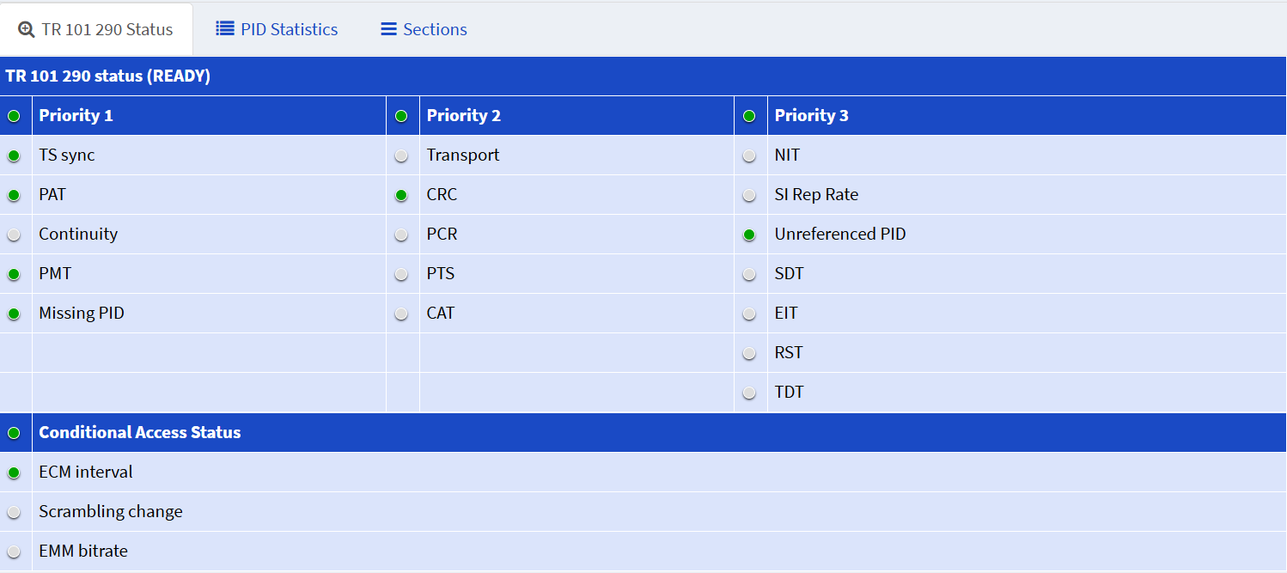Click the Continuity grey status LED
Image resolution: width=1287 pixels, height=573 pixels.
pos(14,235)
